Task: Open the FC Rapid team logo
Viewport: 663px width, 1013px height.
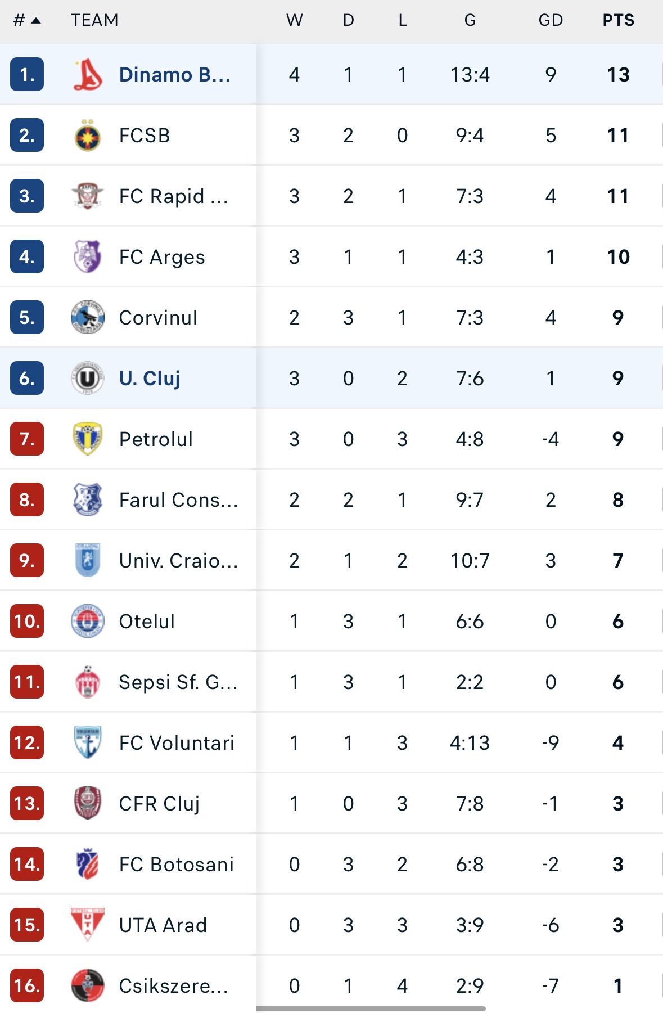Action: pyautogui.click(x=88, y=196)
